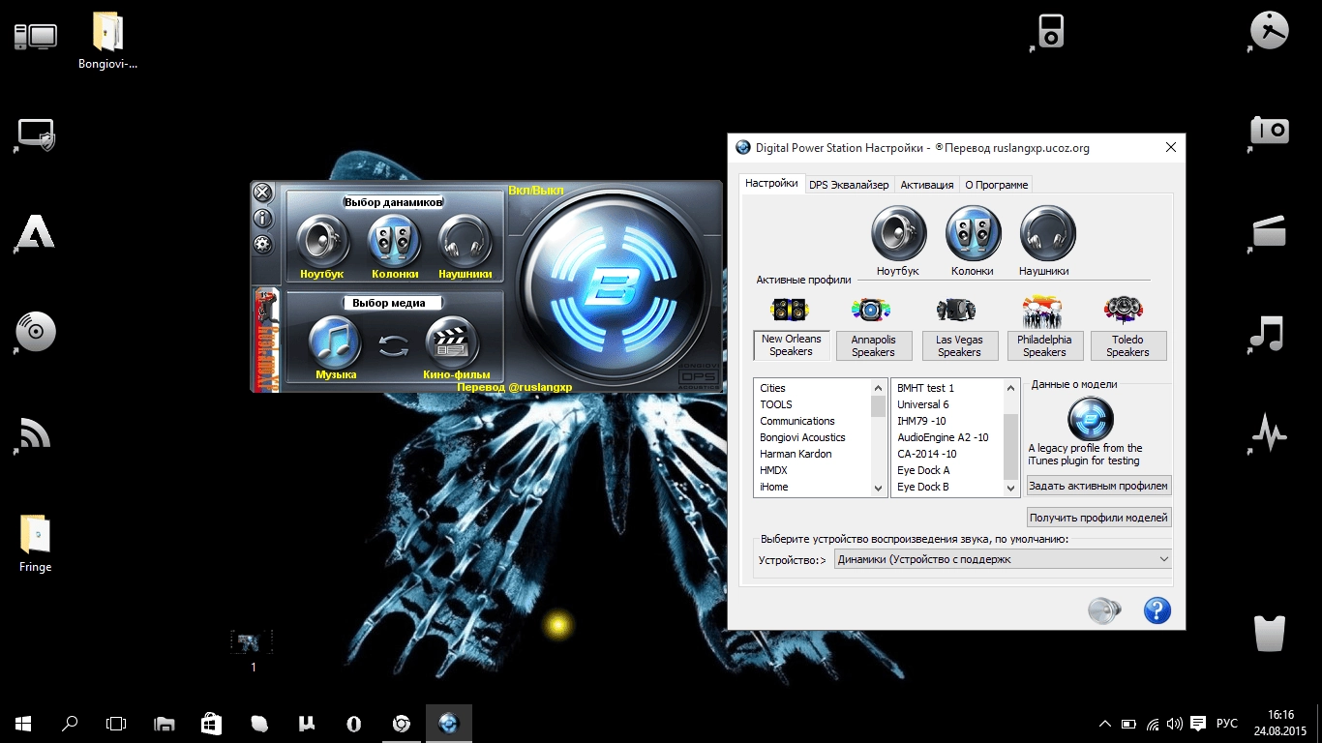Click the Philadelphia speakers profile image
This screenshot has height=743, width=1322.
click(1043, 311)
